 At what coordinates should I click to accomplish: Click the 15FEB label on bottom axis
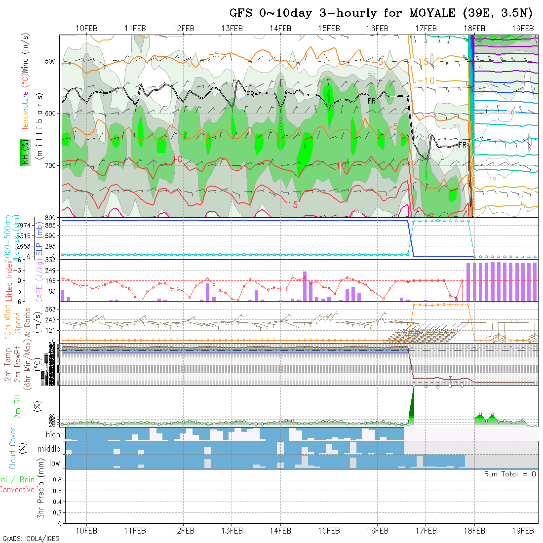pos(329,531)
